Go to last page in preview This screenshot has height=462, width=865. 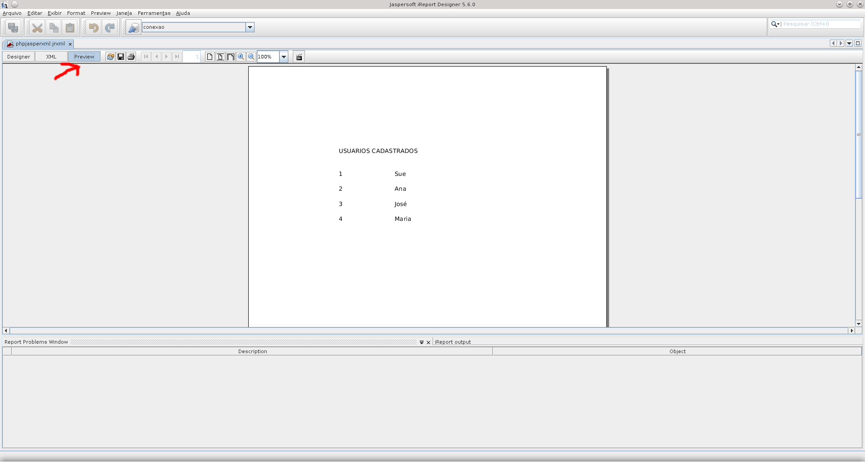point(177,57)
